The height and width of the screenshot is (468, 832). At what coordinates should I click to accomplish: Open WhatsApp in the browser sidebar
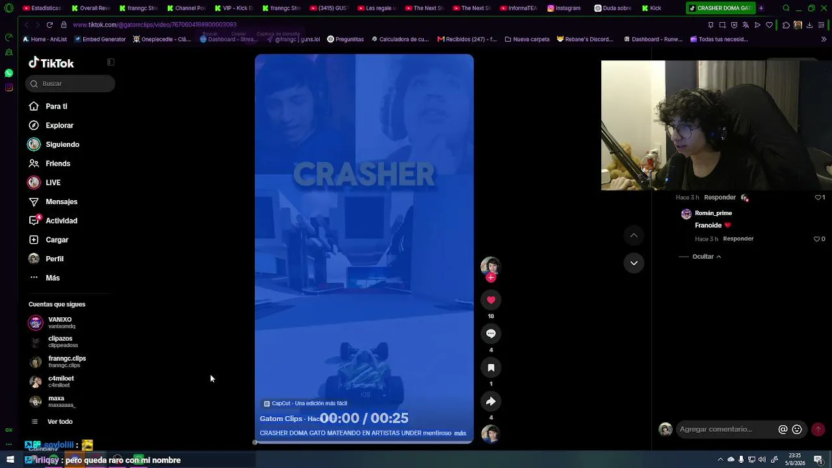point(8,73)
